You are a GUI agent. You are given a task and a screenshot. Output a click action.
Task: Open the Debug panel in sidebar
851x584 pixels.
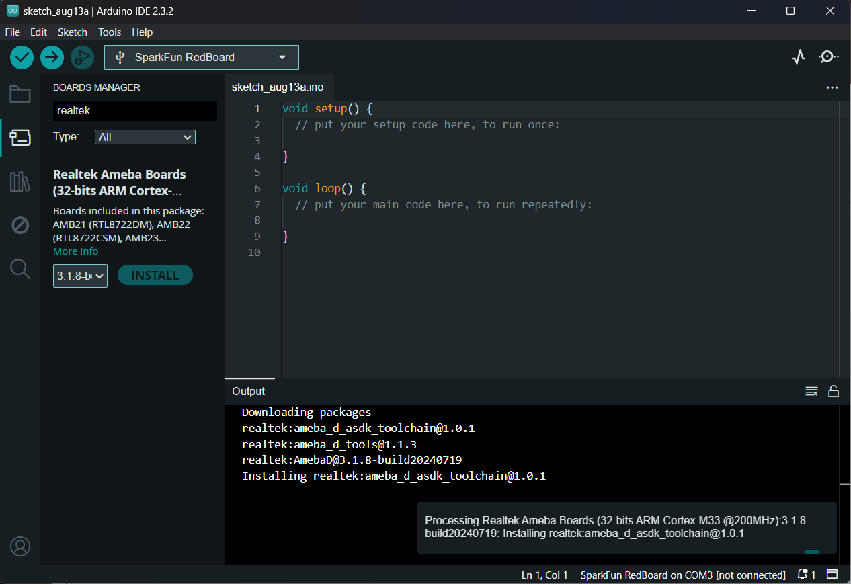(20, 225)
